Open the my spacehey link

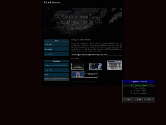tap(56, 70)
